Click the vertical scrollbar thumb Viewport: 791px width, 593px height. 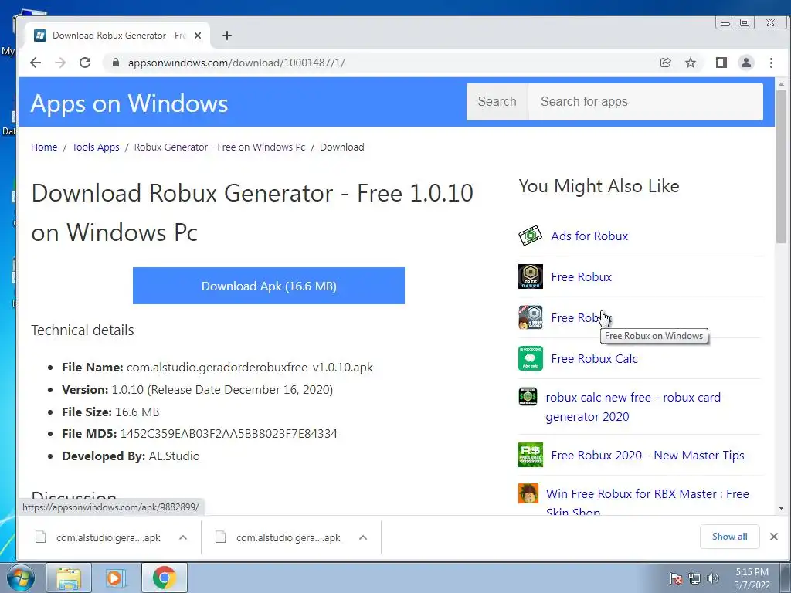(781, 167)
